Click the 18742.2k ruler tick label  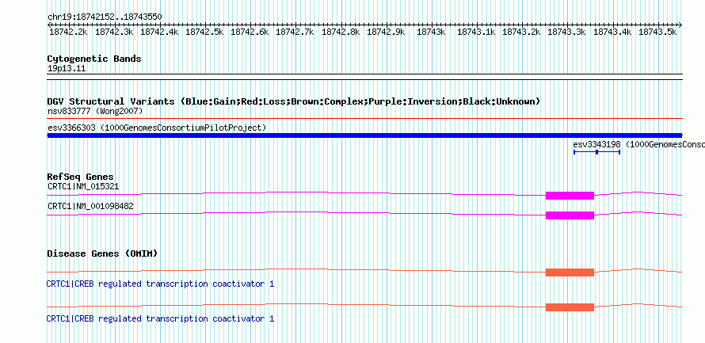click(68, 32)
